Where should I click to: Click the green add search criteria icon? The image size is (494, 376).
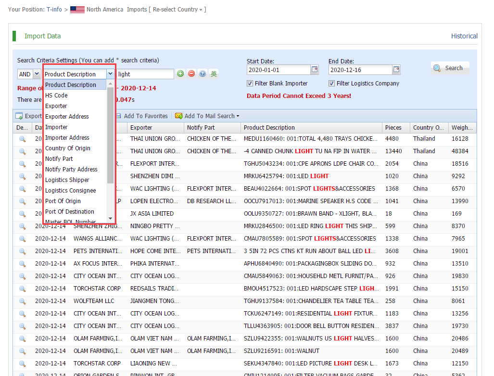point(180,74)
